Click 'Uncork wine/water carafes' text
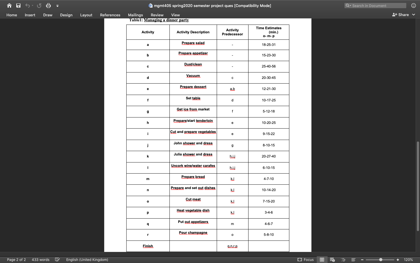This screenshot has width=420, height=263. (193, 166)
